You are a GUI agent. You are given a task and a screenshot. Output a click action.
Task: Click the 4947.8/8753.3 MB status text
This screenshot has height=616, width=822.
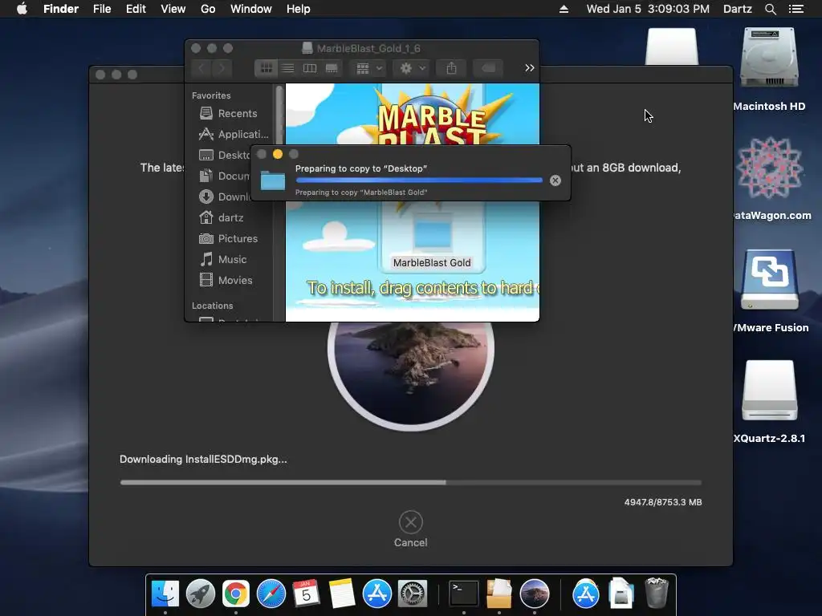(662, 502)
